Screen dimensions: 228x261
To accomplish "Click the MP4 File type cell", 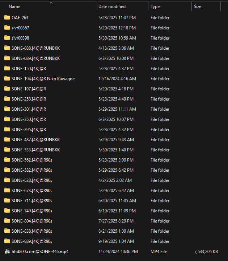I will [159, 251].
